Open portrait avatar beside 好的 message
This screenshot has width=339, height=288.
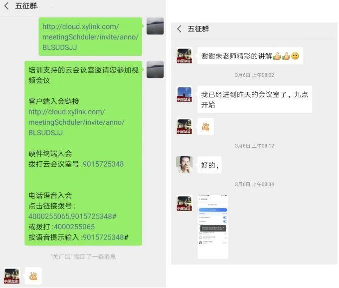(184, 165)
